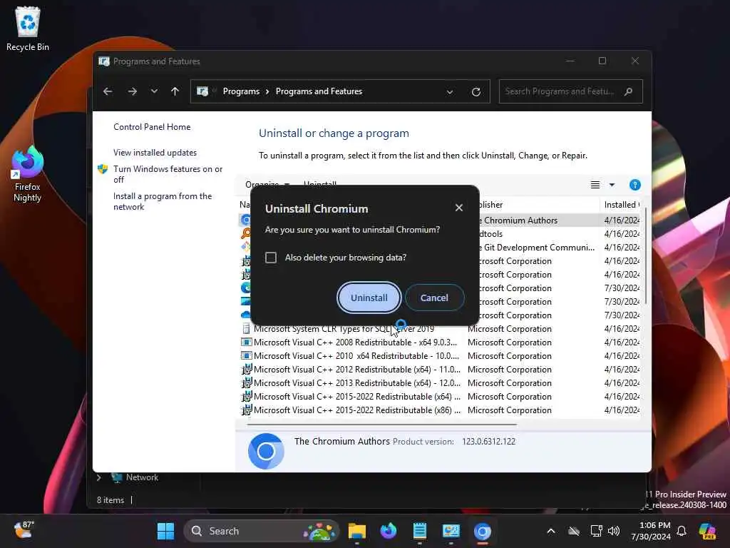Click Programs and Features breadcrumb

coord(319,91)
